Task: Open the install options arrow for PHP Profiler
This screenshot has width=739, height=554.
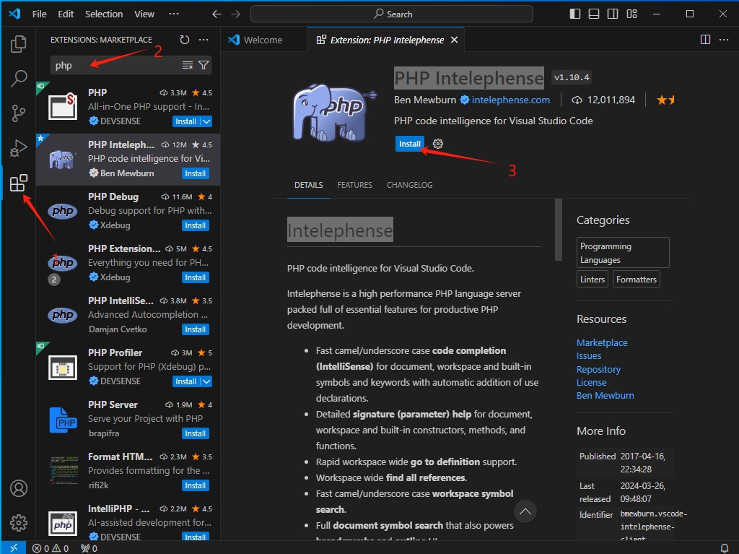Action: pos(207,381)
